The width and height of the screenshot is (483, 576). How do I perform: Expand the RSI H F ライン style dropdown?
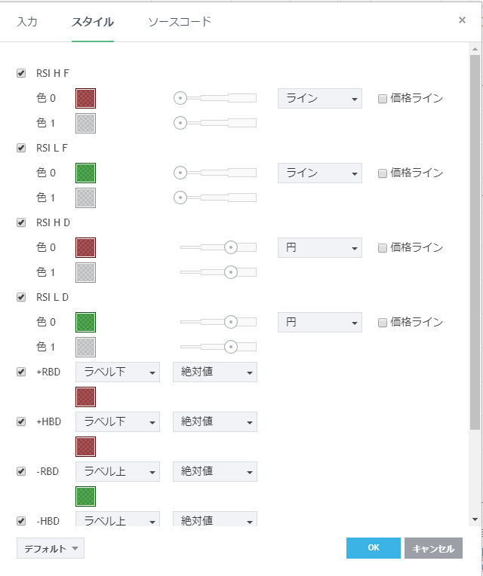coord(320,98)
